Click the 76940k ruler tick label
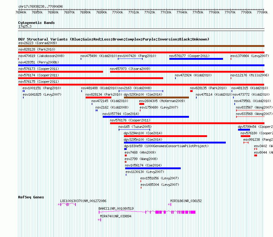 coord(21,12)
